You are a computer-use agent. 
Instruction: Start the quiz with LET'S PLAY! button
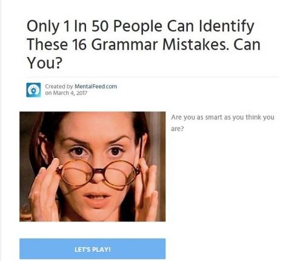(x=93, y=249)
